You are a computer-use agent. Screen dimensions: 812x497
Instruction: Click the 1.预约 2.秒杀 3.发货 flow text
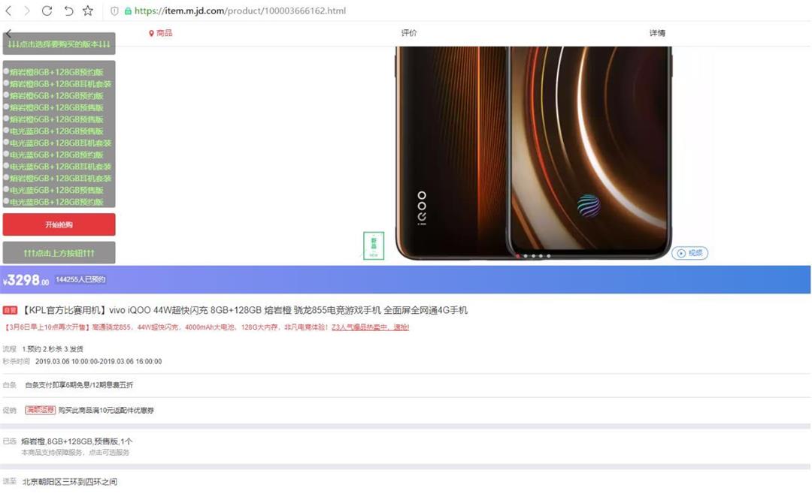[53, 349]
